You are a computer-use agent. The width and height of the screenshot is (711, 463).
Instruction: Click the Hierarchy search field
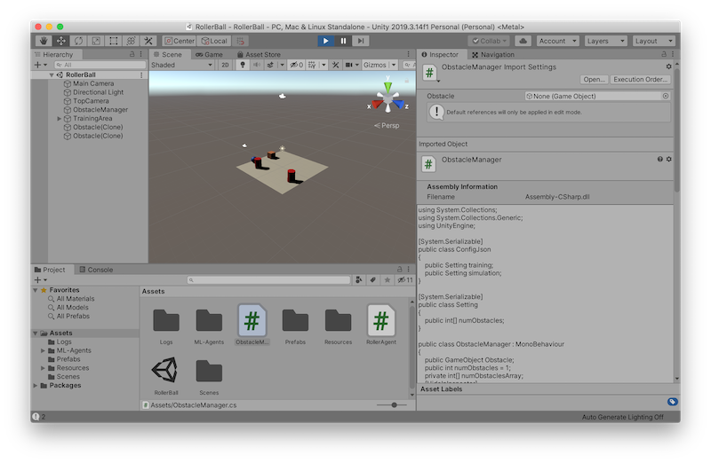[x=100, y=65]
